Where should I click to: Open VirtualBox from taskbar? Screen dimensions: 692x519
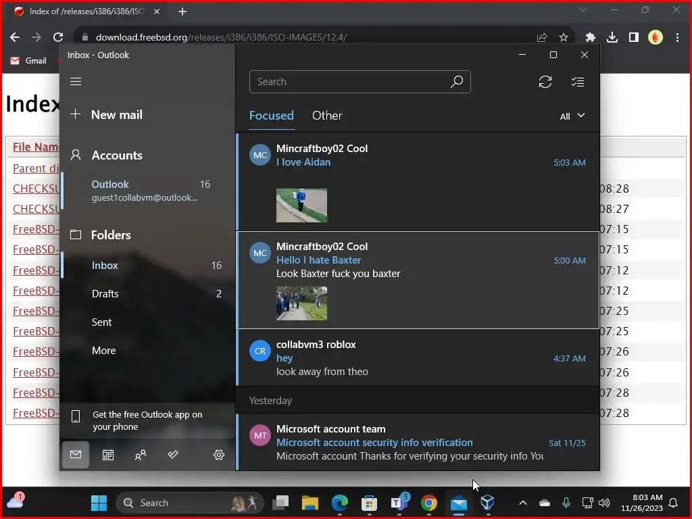488,503
